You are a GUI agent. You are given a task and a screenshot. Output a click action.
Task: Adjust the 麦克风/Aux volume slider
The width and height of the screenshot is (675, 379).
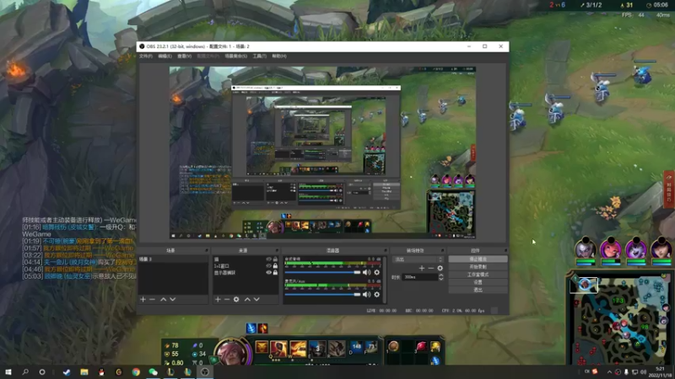(322, 294)
